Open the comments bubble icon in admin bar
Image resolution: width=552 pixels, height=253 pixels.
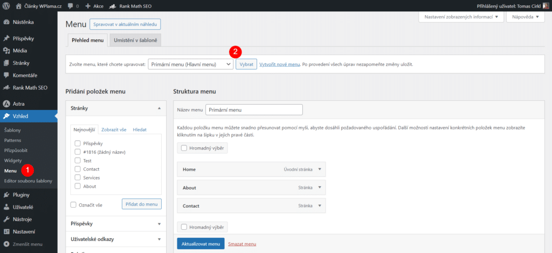point(71,6)
